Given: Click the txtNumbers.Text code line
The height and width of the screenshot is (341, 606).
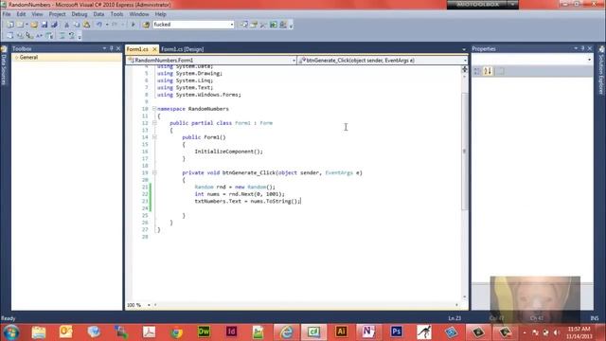Looking at the screenshot, I should click(x=247, y=201).
